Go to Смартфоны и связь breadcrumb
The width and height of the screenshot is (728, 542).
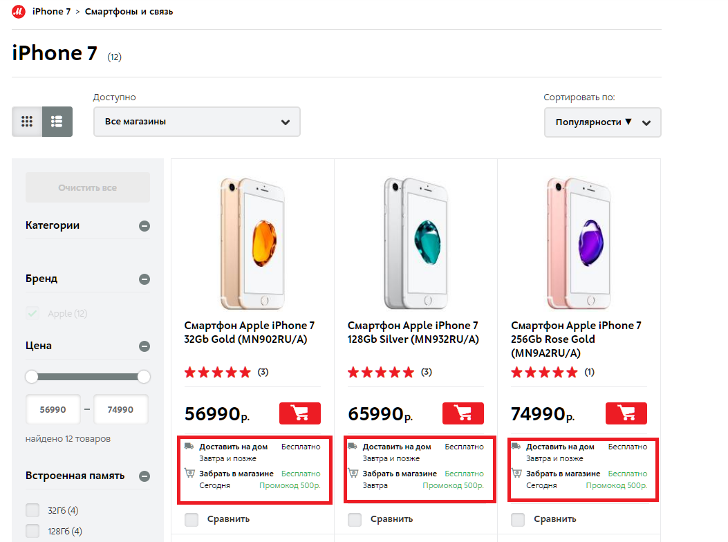pyautogui.click(x=129, y=12)
